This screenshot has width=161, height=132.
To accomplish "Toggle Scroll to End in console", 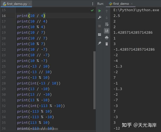I will coord(107,31).
